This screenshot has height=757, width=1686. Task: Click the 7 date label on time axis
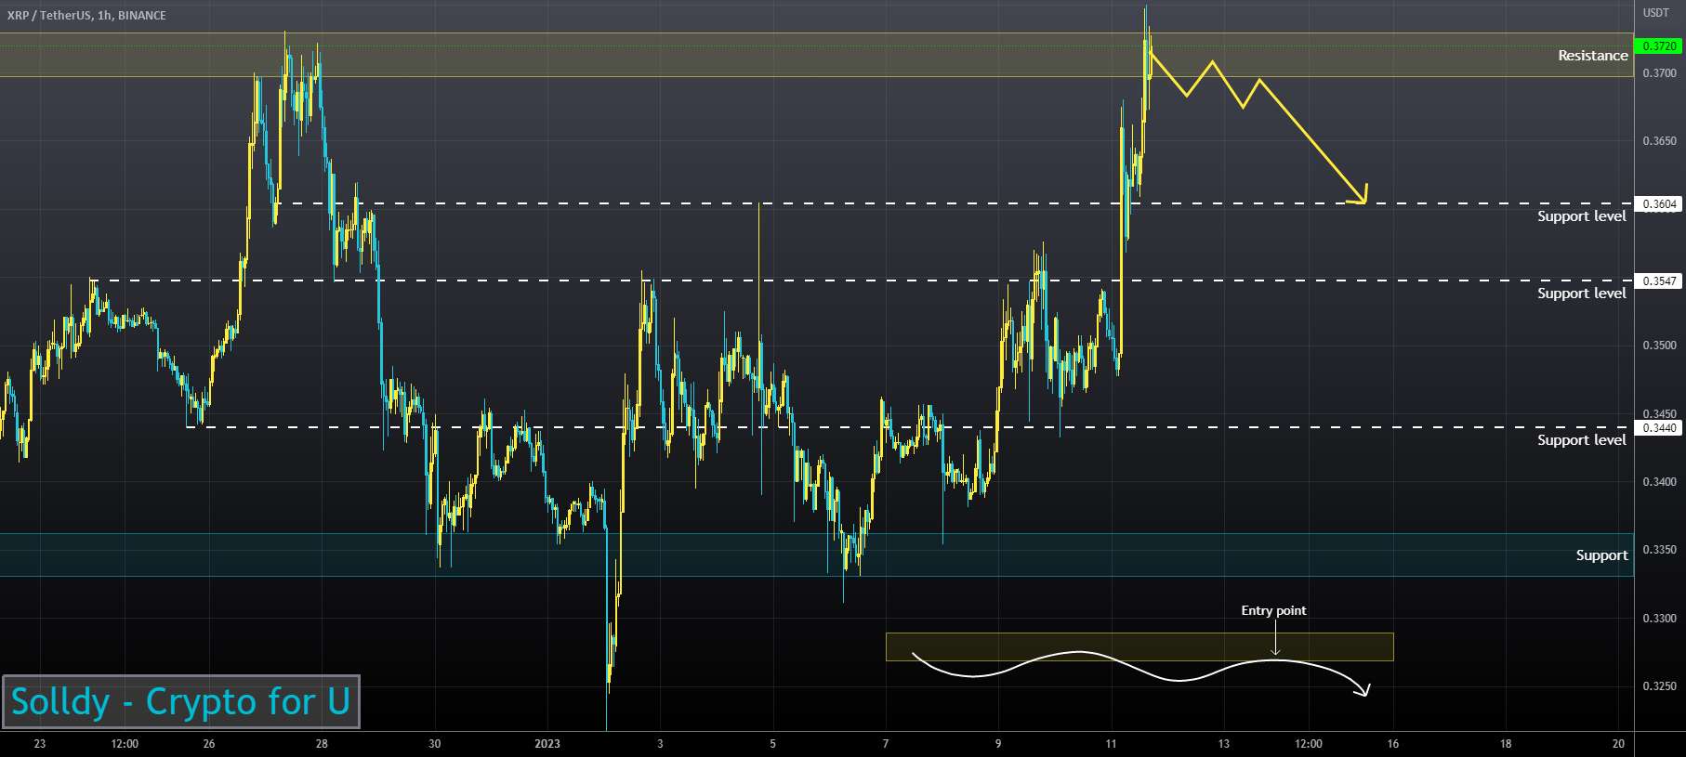pyautogui.click(x=886, y=744)
